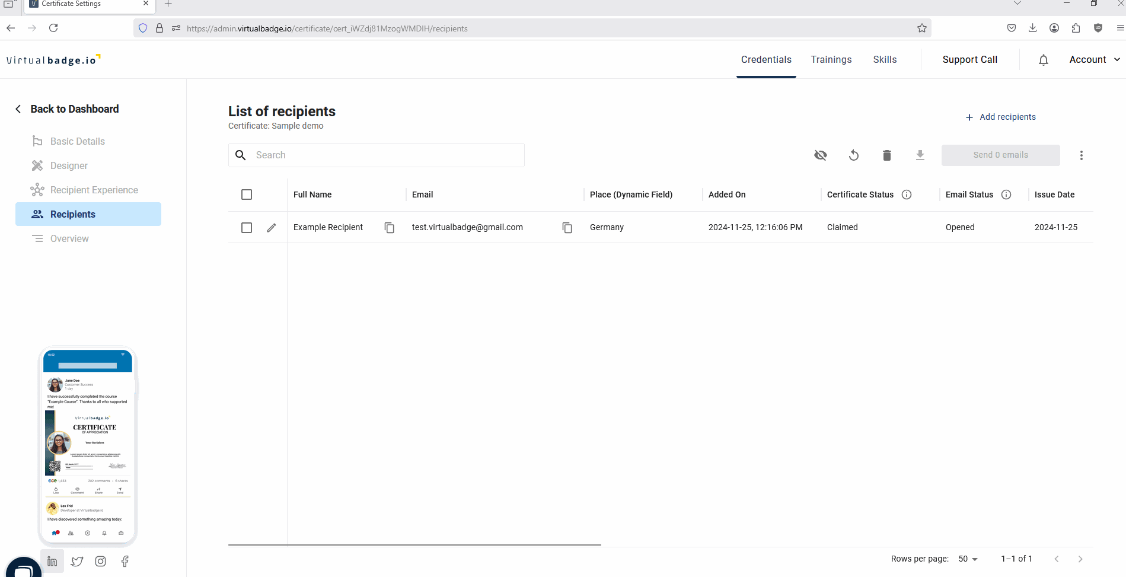Viewport: 1126px width, 577px height.
Task: Open the three-dot overflow menu icon
Action: 1082,155
